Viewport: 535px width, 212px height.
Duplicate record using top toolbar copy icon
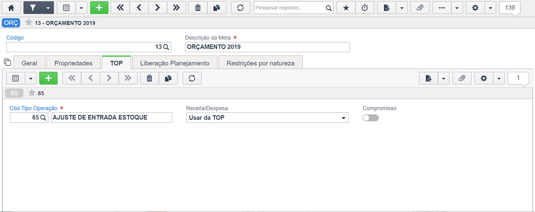pyautogui.click(x=217, y=8)
